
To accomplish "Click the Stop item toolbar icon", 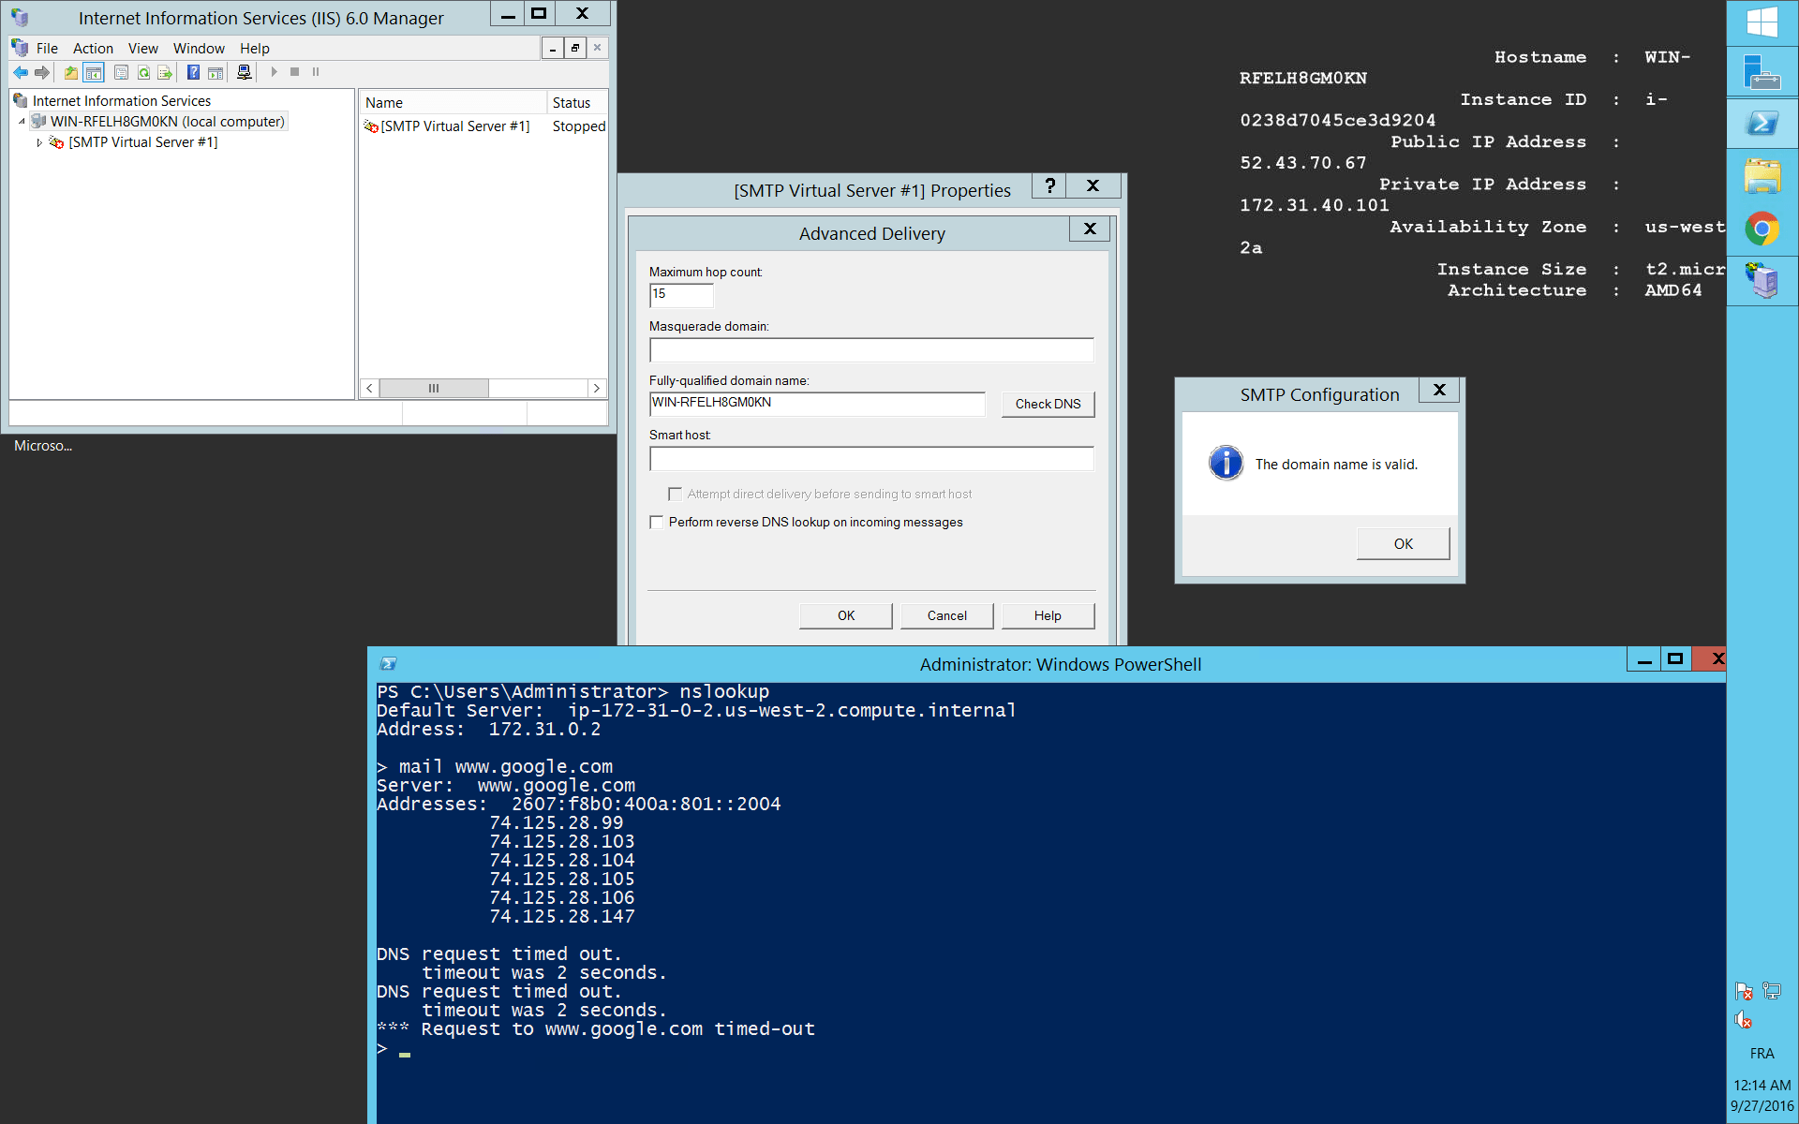I will (294, 72).
